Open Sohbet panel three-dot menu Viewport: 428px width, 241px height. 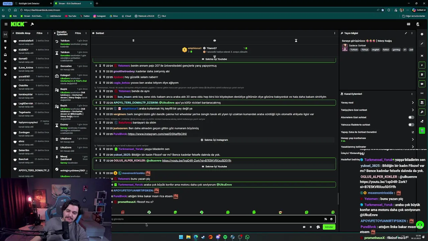click(x=334, y=33)
